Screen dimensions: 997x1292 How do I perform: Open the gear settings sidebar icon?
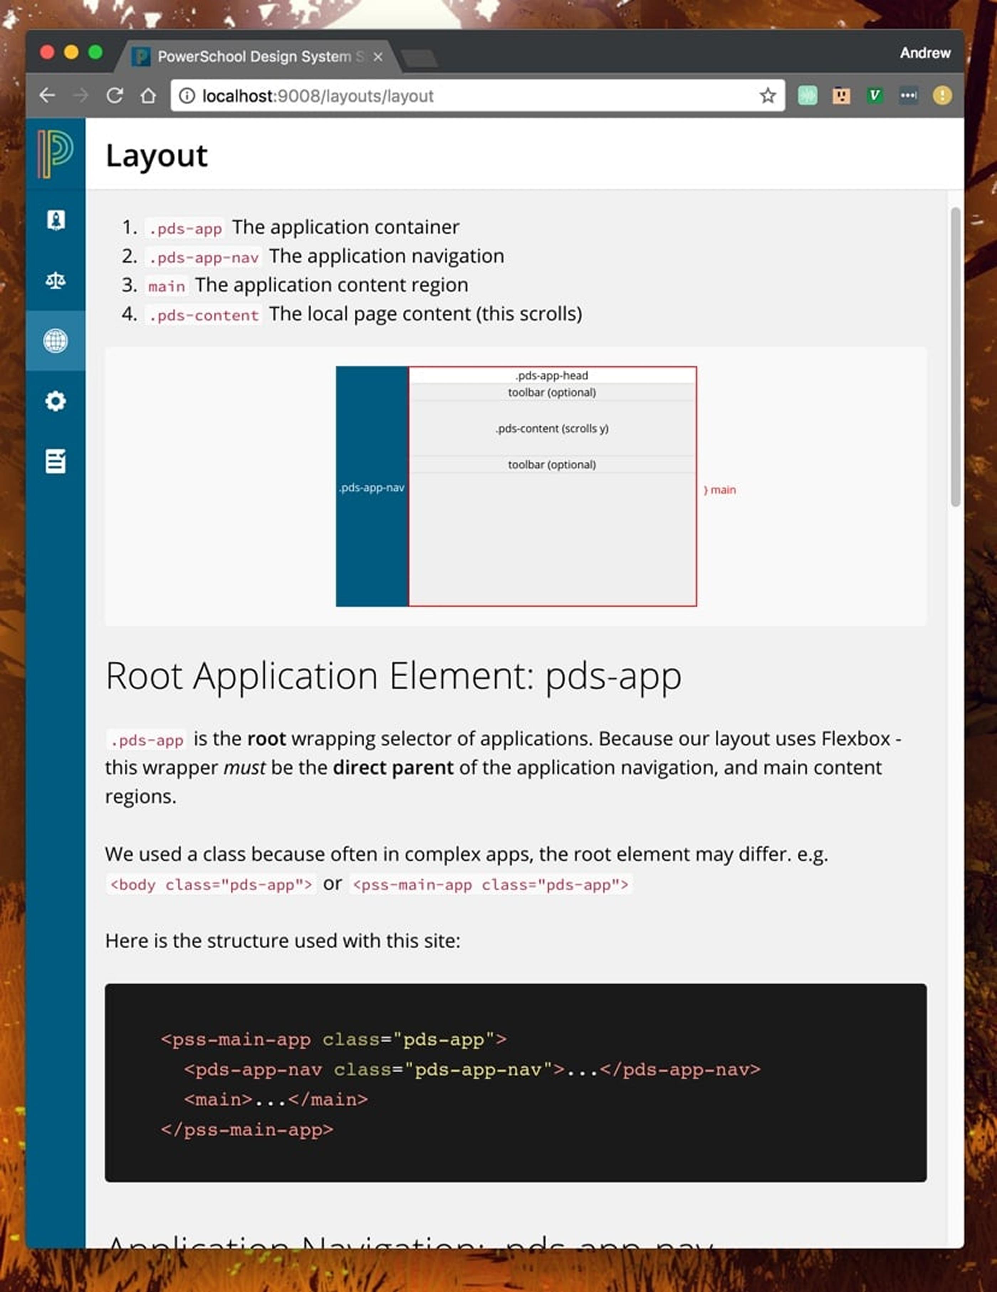tap(56, 401)
